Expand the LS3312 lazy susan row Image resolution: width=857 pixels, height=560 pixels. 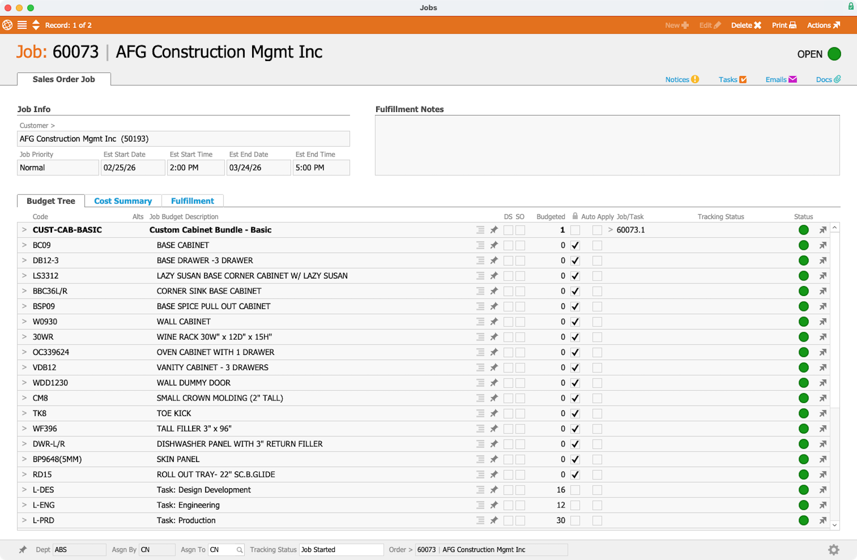tap(24, 275)
